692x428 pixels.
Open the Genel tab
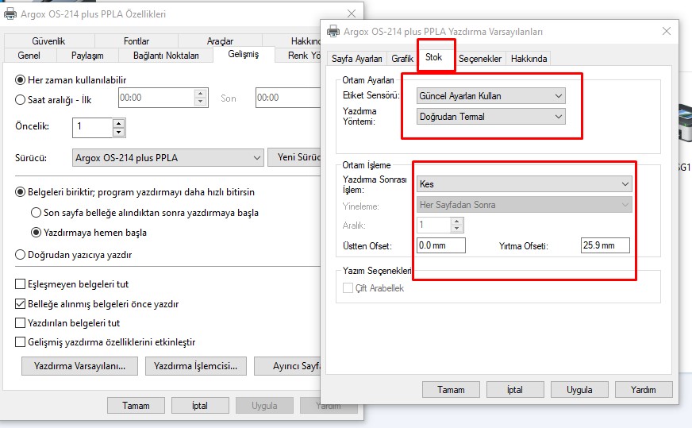[29, 56]
